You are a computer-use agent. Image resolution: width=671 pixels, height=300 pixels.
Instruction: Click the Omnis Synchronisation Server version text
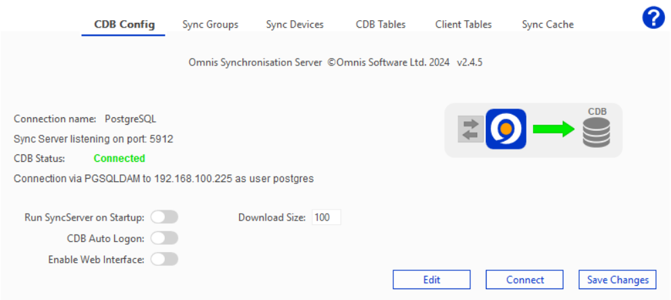(x=335, y=62)
